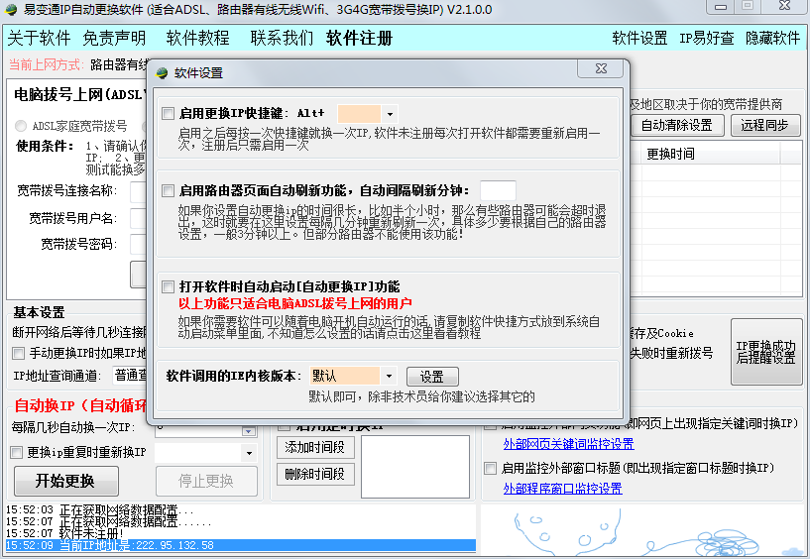810x559 pixels.
Task: Click the app icon in main title bar
Action: pos(10,10)
